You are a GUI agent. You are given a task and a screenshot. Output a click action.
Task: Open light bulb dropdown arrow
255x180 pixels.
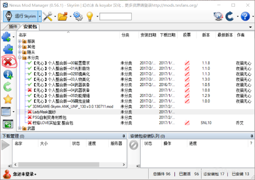click(97, 17)
